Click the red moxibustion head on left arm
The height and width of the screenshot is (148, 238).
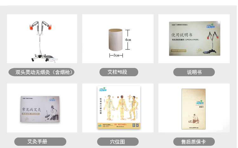click(31, 27)
